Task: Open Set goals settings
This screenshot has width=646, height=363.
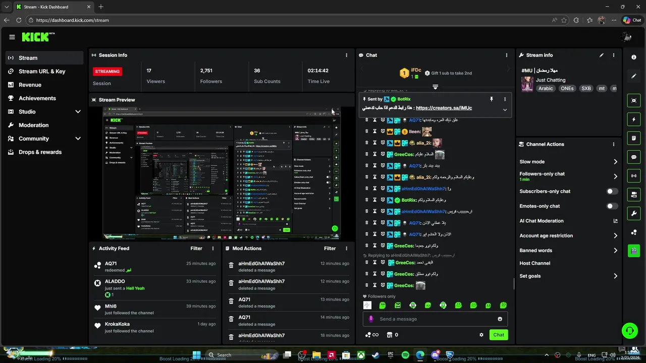Action: click(x=568, y=276)
